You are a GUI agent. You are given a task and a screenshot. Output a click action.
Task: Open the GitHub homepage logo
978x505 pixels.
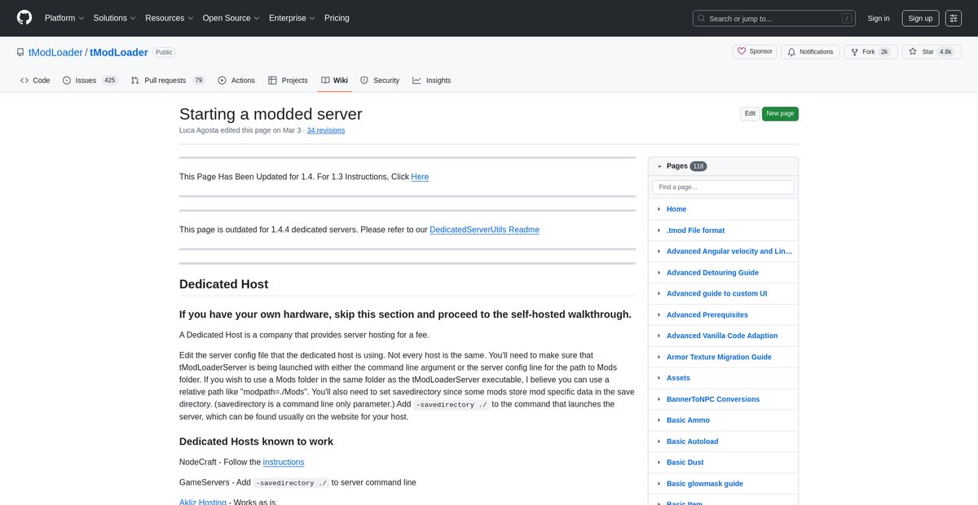tap(24, 18)
